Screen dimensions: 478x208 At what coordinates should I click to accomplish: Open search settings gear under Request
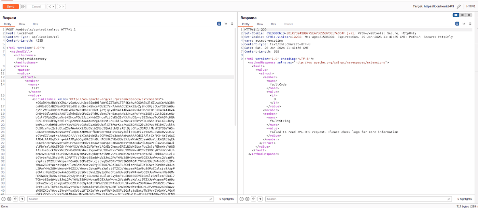click(9, 199)
